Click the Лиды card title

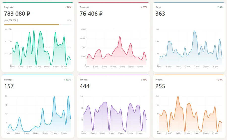159,7
